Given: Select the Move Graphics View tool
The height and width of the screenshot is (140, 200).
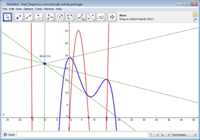Looking at the screenshot, I should coord(112,17).
